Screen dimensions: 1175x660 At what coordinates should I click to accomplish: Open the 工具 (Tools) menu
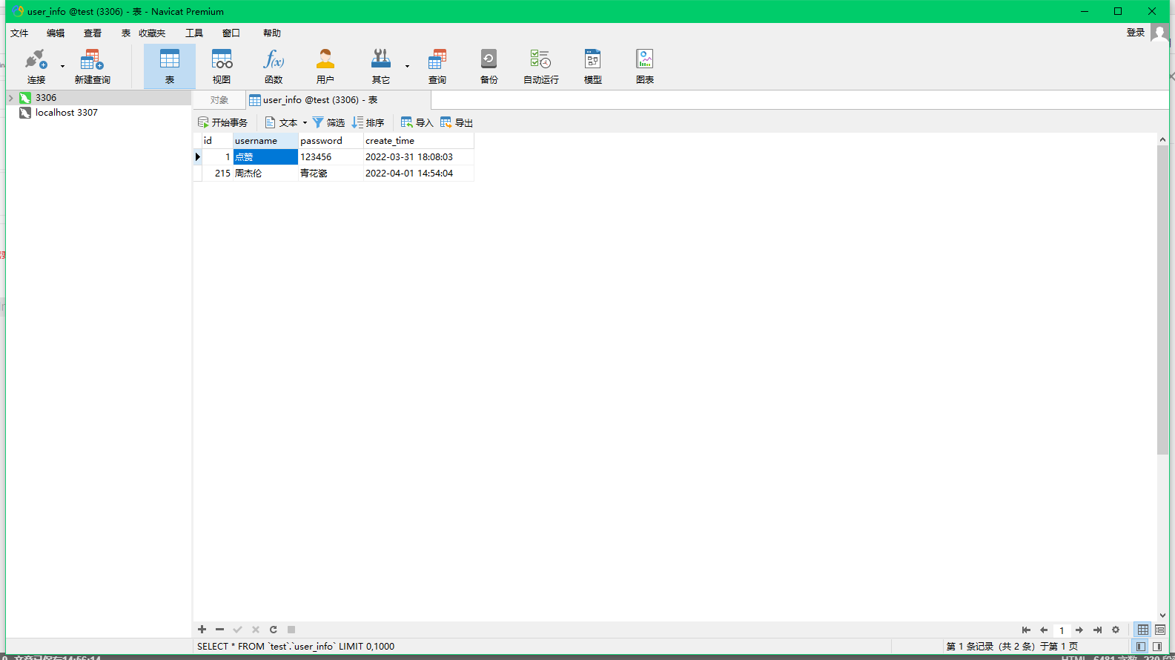point(194,33)
